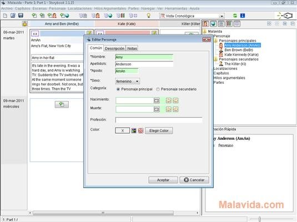Toggle parts filter in tree panel
Viewport: 297px width, 222px height.
tap(237, 24)
